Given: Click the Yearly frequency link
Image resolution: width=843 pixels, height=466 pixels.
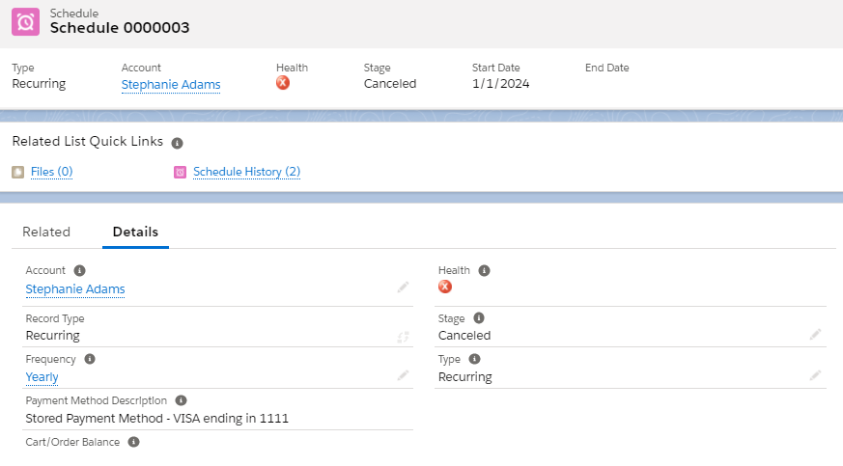Looking at the screenshot, I should [x=42, y=377].
